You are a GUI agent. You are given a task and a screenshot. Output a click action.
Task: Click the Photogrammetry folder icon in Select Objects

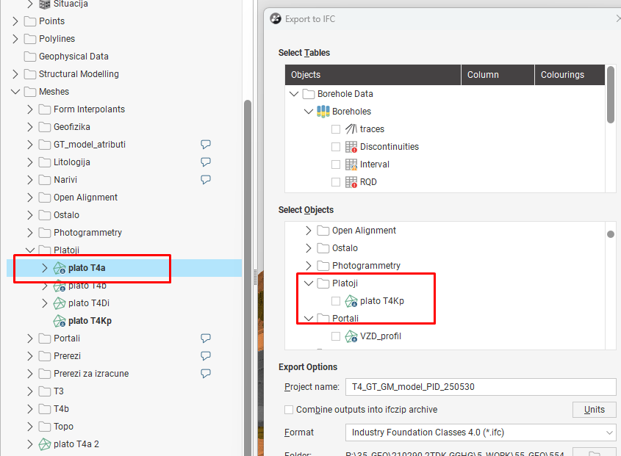(x=323, y=266)
